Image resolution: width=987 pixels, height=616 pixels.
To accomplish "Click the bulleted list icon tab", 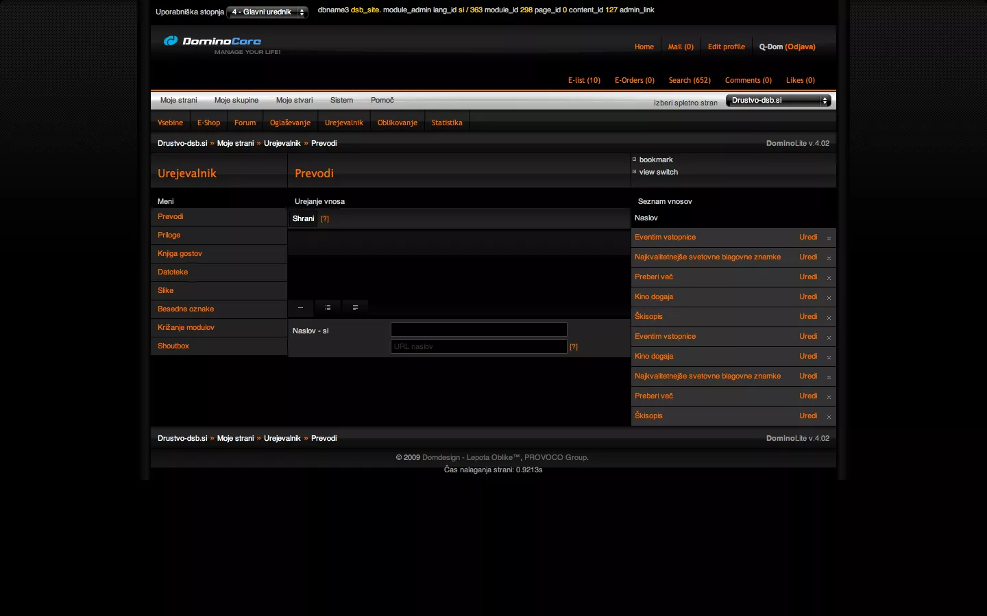I will 328,308.
